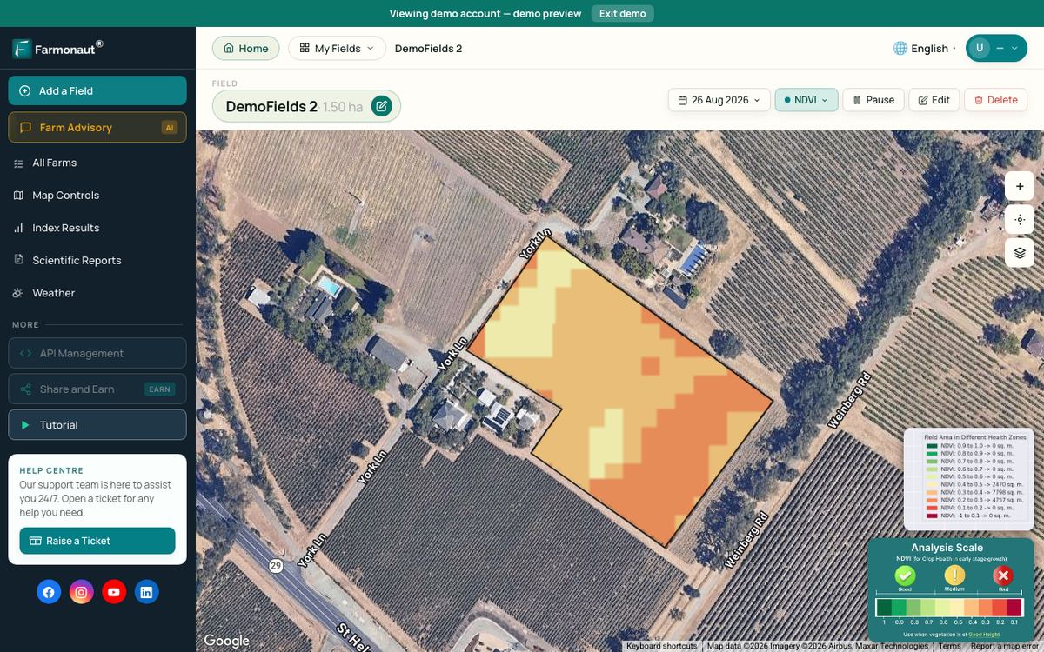Screen dimensions: 1044x652
Task: Open the Facebook page icon
Action: 49,592
